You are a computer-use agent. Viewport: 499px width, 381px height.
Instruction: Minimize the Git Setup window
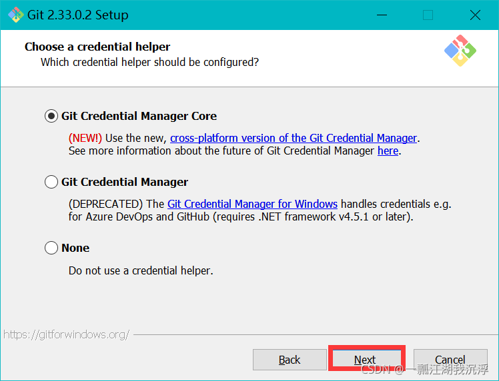[382, 15]
